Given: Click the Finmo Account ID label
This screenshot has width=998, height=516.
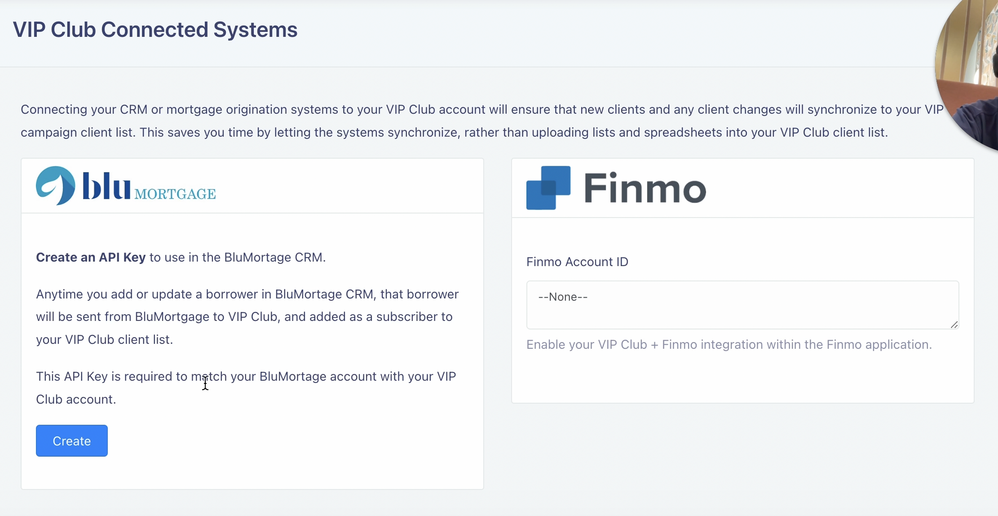Looking at the screenshot, I should click(x=577, y=262).
